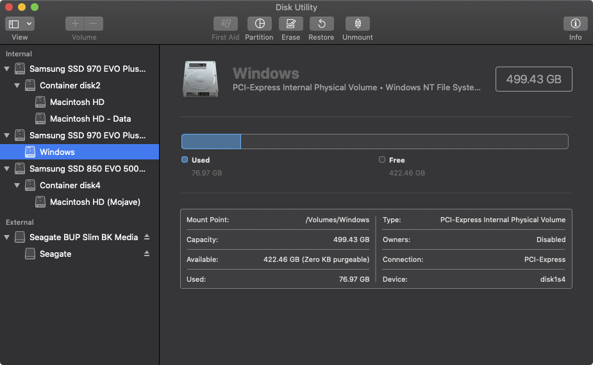Click the First Aid toolbar icon
The height and width of the screenshot is (365, 593).
tap(226, 24)
